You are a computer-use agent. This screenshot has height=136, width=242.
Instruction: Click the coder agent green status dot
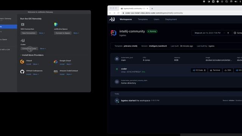pos(117,69)
